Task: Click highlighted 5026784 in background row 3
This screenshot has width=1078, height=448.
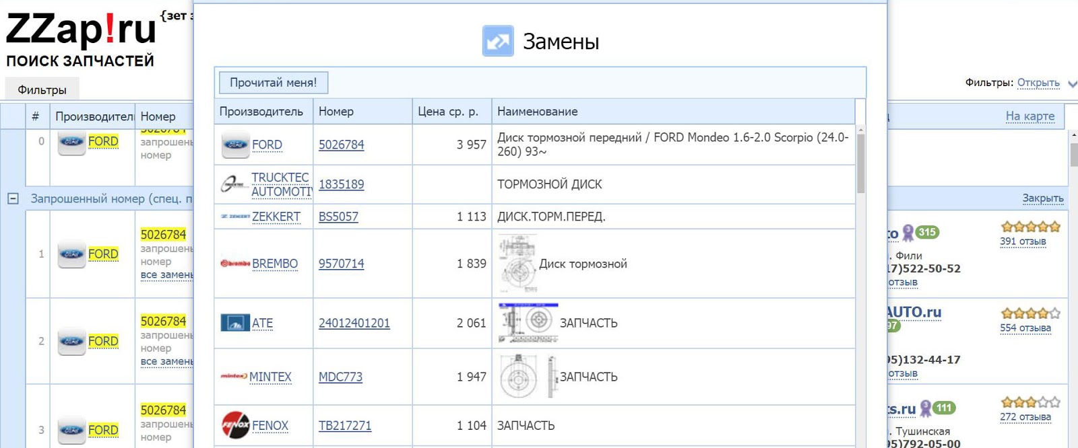Action: [163, 410]
